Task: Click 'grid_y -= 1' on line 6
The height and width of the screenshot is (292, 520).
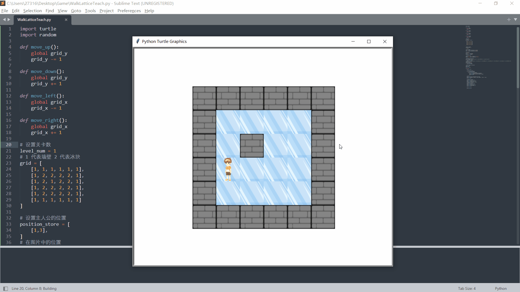Action: point(46,59)
